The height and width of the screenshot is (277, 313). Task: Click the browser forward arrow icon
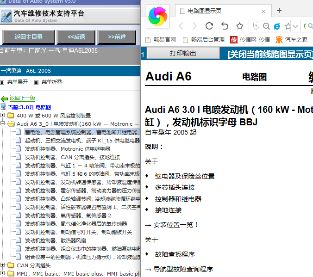coord(194,26)
